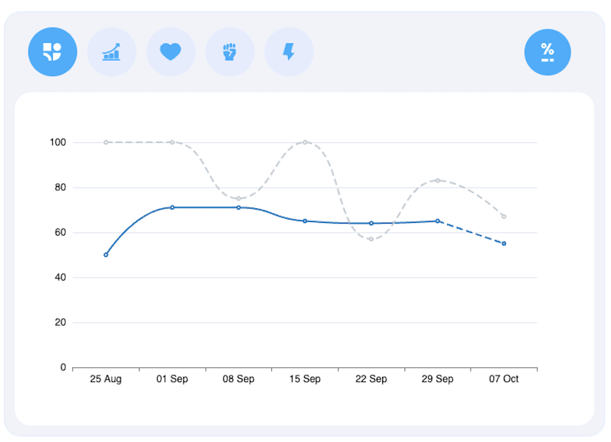This screenshot has height=442, width=611.
Task: Open the lightning bolt metric view
Action: pyautogui.click(x=289, y=52)
